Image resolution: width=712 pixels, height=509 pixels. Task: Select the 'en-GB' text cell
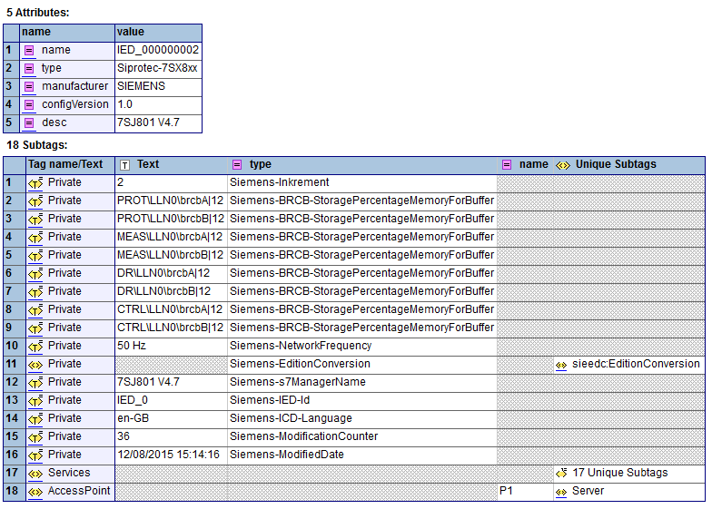click(171, 419)
